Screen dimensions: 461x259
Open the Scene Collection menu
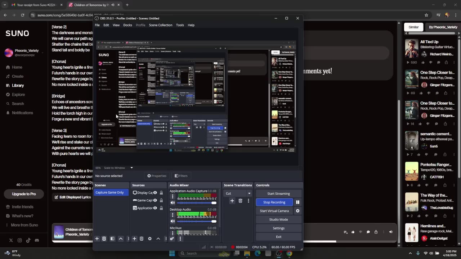[161, 25]
